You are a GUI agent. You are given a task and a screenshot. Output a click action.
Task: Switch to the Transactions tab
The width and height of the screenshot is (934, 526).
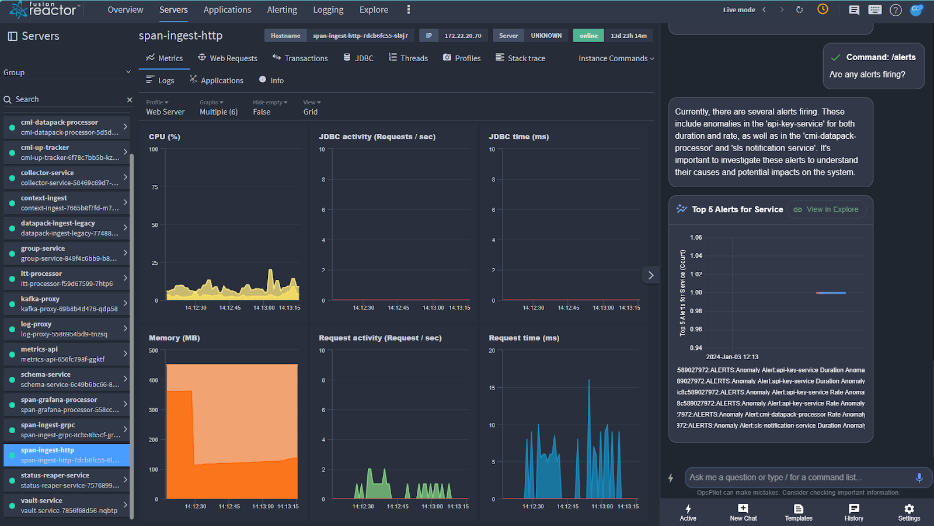pos(300,58)
